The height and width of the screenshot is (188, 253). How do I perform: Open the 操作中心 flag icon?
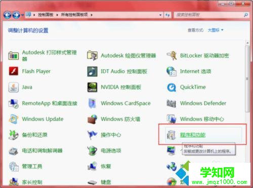[x=92, y=135]
